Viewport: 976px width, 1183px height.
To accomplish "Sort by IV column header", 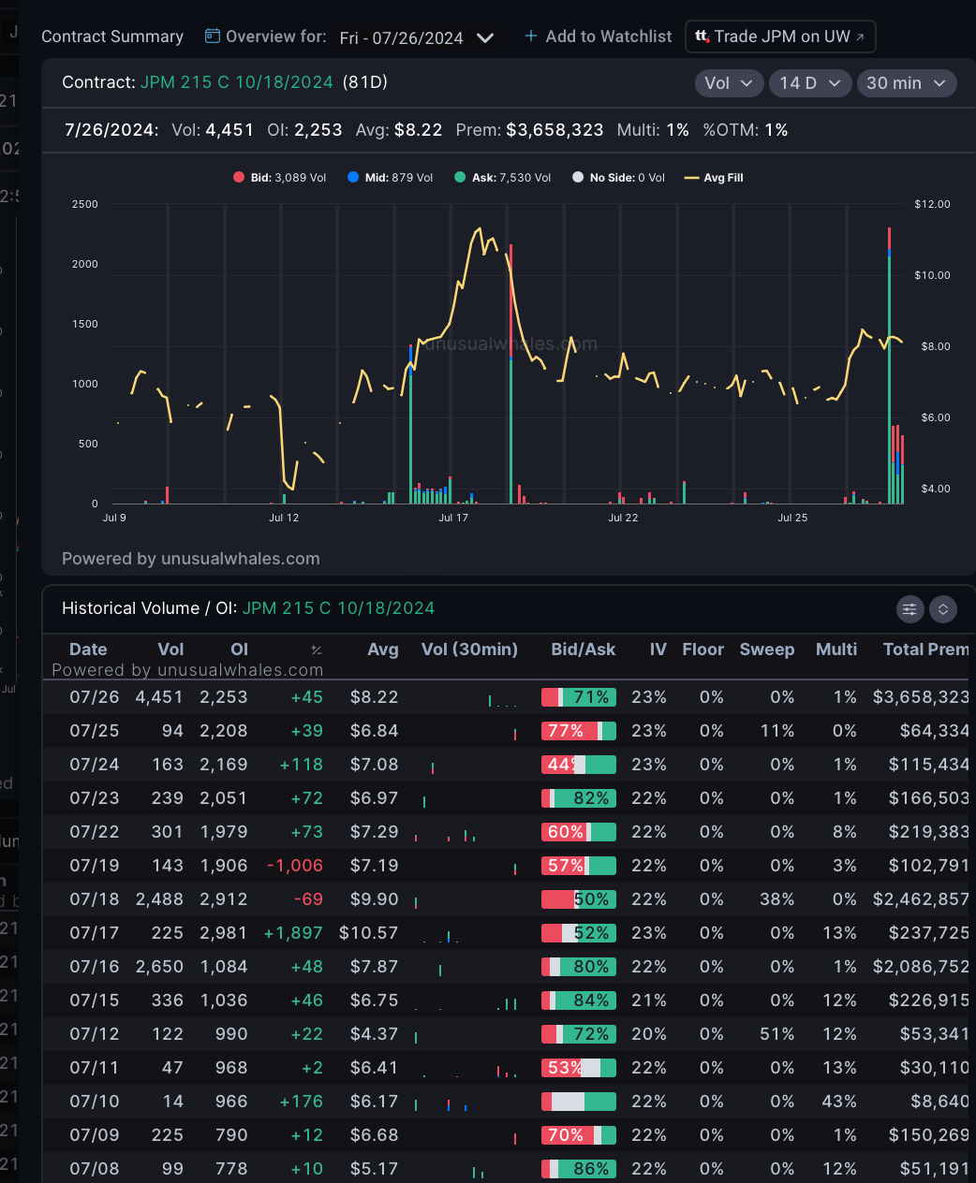I will [658, 650].
